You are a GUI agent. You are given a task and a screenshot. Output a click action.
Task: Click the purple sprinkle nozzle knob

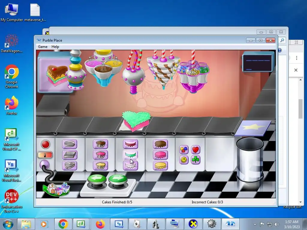tap(44, 165)
